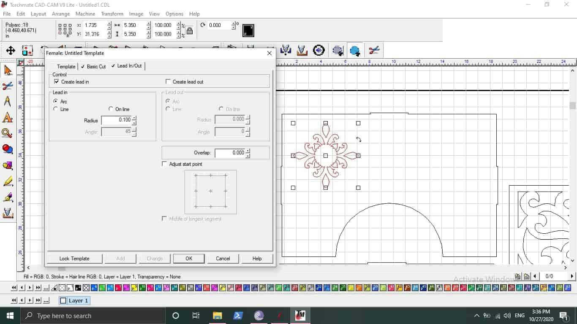
Task: Click the ENG language indicator
Action: [520, 316]
